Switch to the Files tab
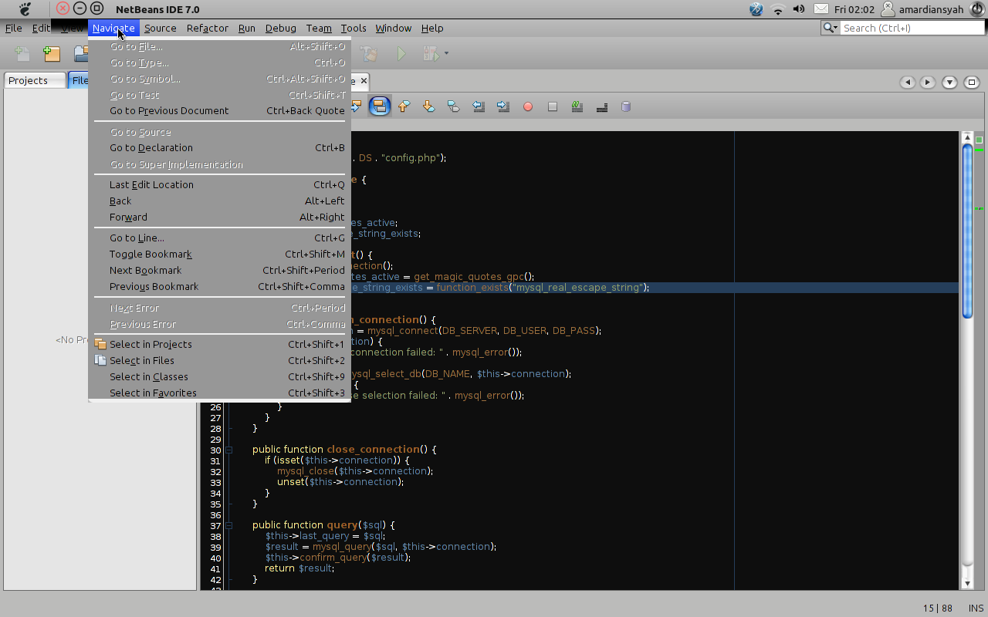988x617 pixels. [x=79, y=80]
